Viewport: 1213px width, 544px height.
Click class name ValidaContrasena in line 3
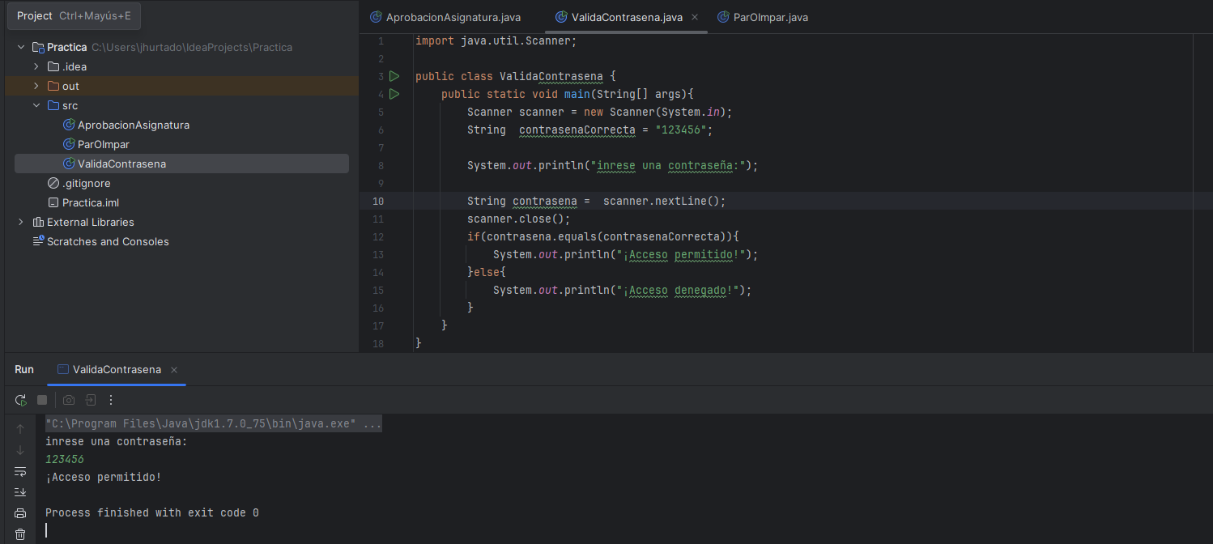pyautogui.click(x=551, y=76)
